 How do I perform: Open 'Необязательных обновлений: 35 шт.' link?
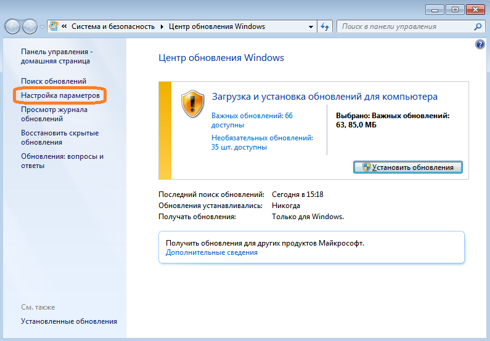[262, 142]
